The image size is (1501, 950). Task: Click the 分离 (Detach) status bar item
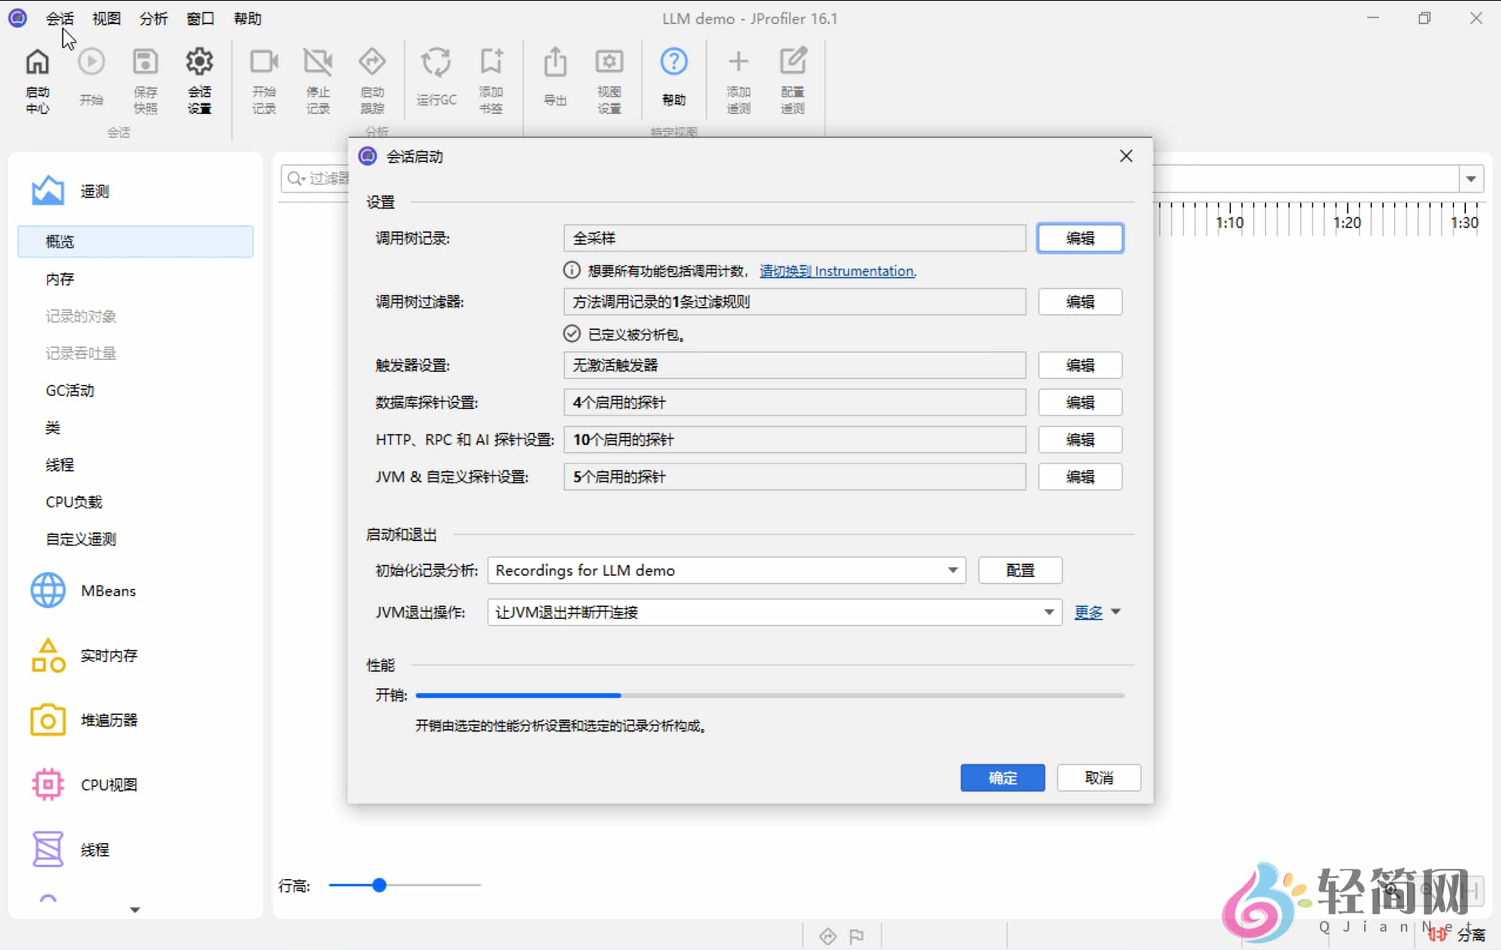coord(1457,934)
